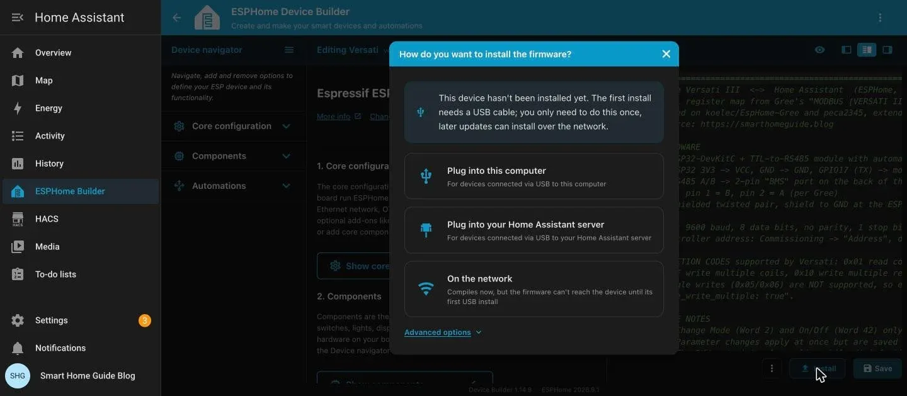Click the Notifications bell icon
The width and height of the screenshot is (907, 396).
(18, 348)
